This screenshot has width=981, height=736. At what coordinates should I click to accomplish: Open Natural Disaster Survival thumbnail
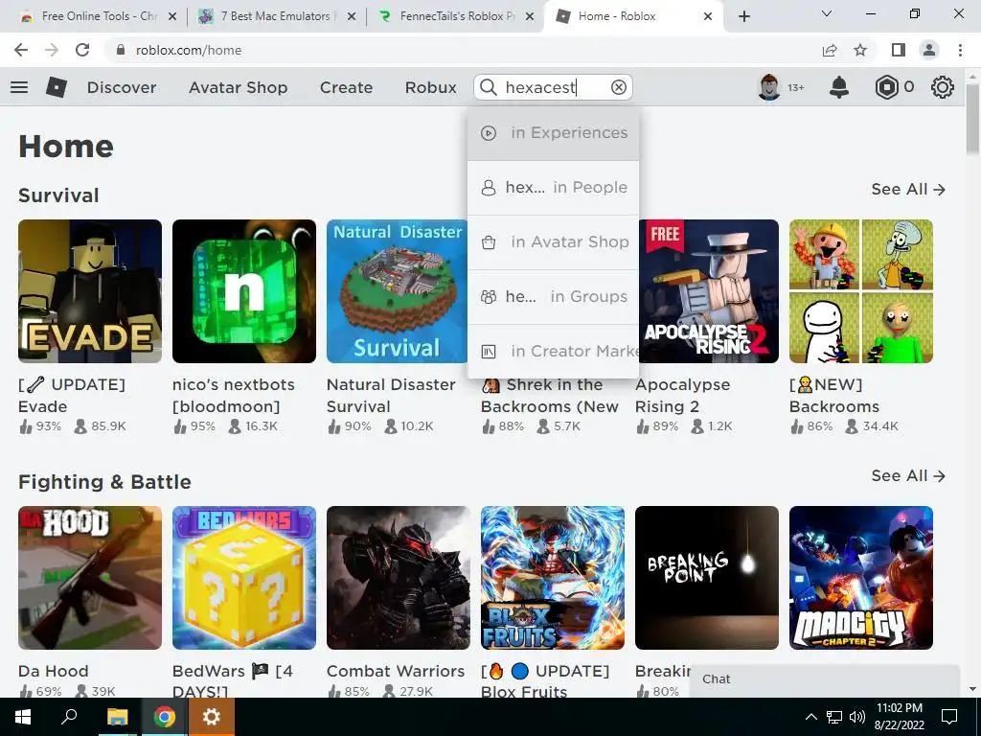pyautogui.click(x=397, y=291)
